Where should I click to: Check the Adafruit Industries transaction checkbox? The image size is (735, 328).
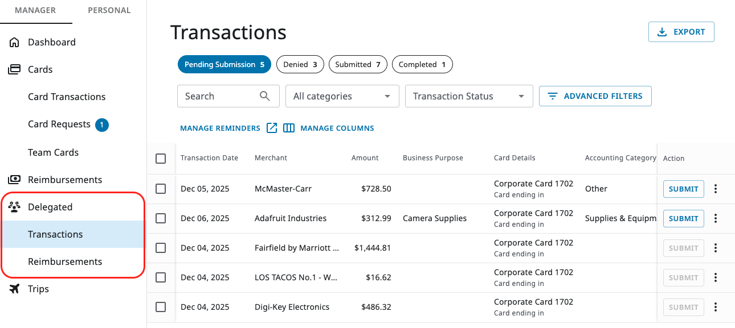pyautogui.click(x=161, y=218)
